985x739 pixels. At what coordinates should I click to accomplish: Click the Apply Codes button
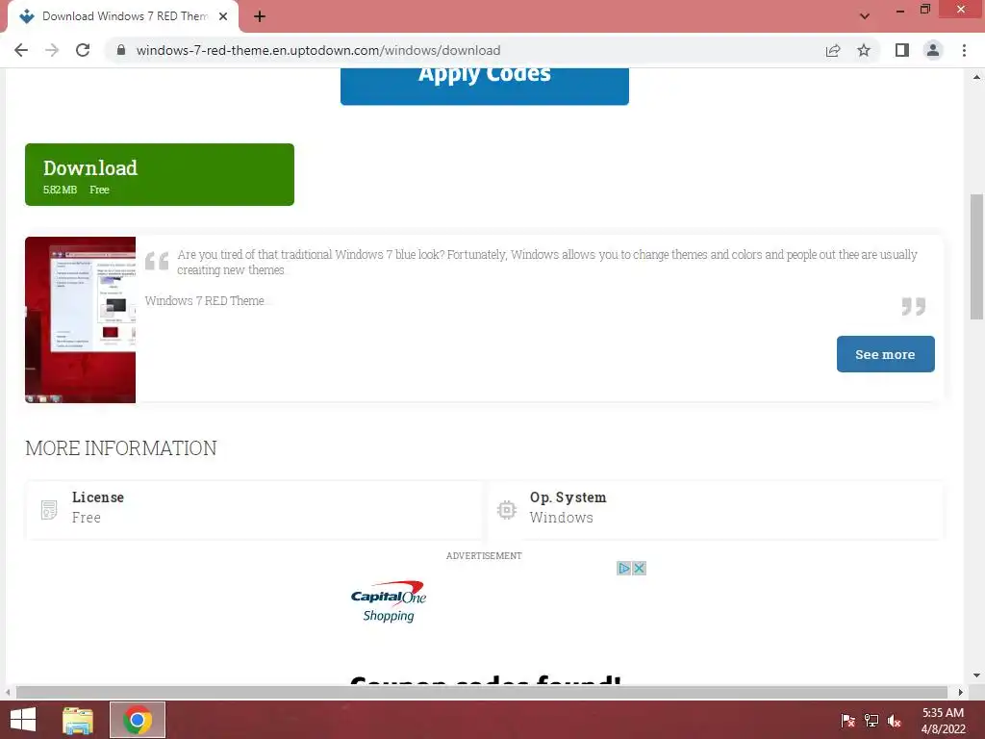[485, 86]
